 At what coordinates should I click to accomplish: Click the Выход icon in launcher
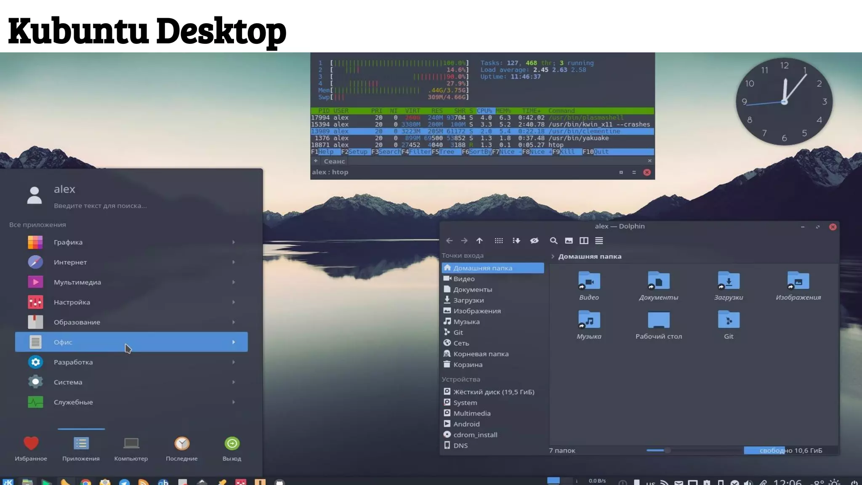pyautogui.click(x=232, y=444)
